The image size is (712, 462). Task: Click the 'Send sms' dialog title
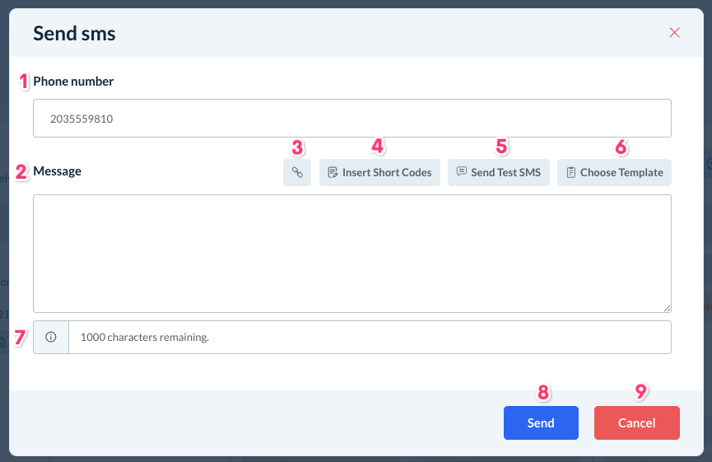point(74,34)
